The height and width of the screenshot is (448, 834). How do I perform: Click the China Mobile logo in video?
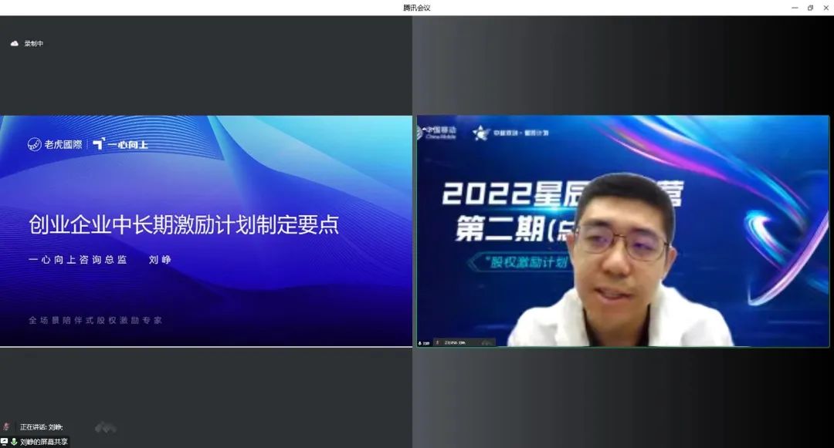tap(437, 132)
